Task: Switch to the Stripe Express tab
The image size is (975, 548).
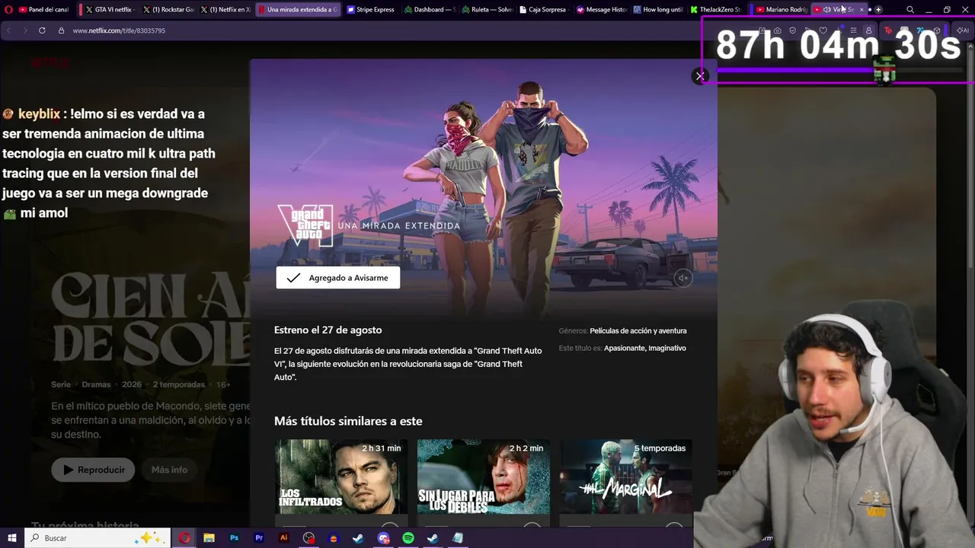Action: coord(370,9)
